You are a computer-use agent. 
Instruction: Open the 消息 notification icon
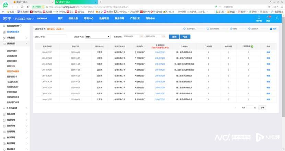[267, 18]
